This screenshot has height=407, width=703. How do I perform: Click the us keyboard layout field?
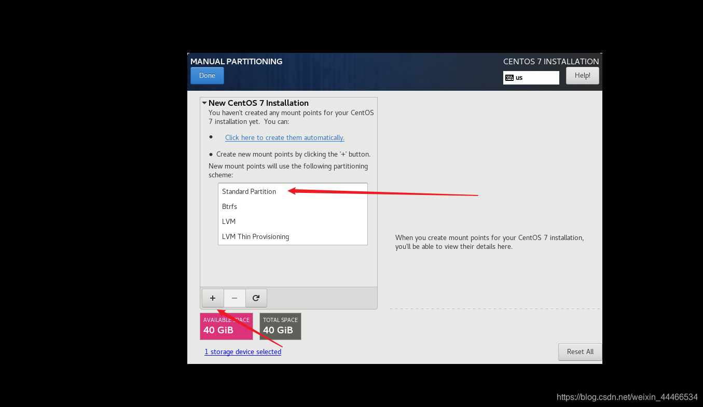point(531,78)
